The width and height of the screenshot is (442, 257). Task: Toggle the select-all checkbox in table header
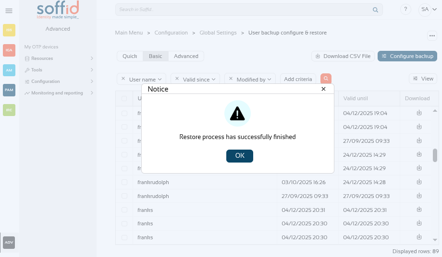(x=124, y=99)
